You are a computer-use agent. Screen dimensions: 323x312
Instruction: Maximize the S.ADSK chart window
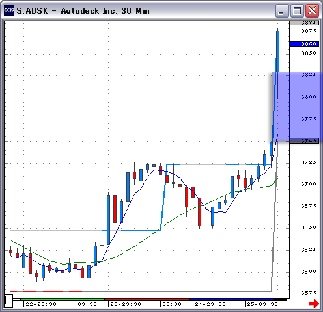pos(297,10)
